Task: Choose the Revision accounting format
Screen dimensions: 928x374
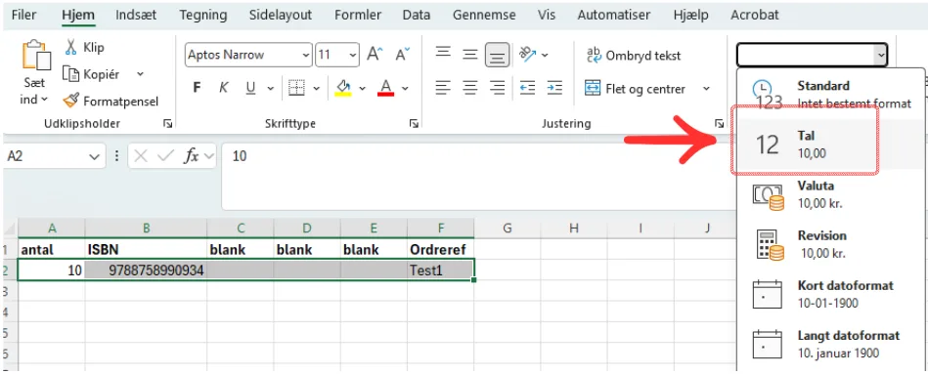Action: click(831, 244)
